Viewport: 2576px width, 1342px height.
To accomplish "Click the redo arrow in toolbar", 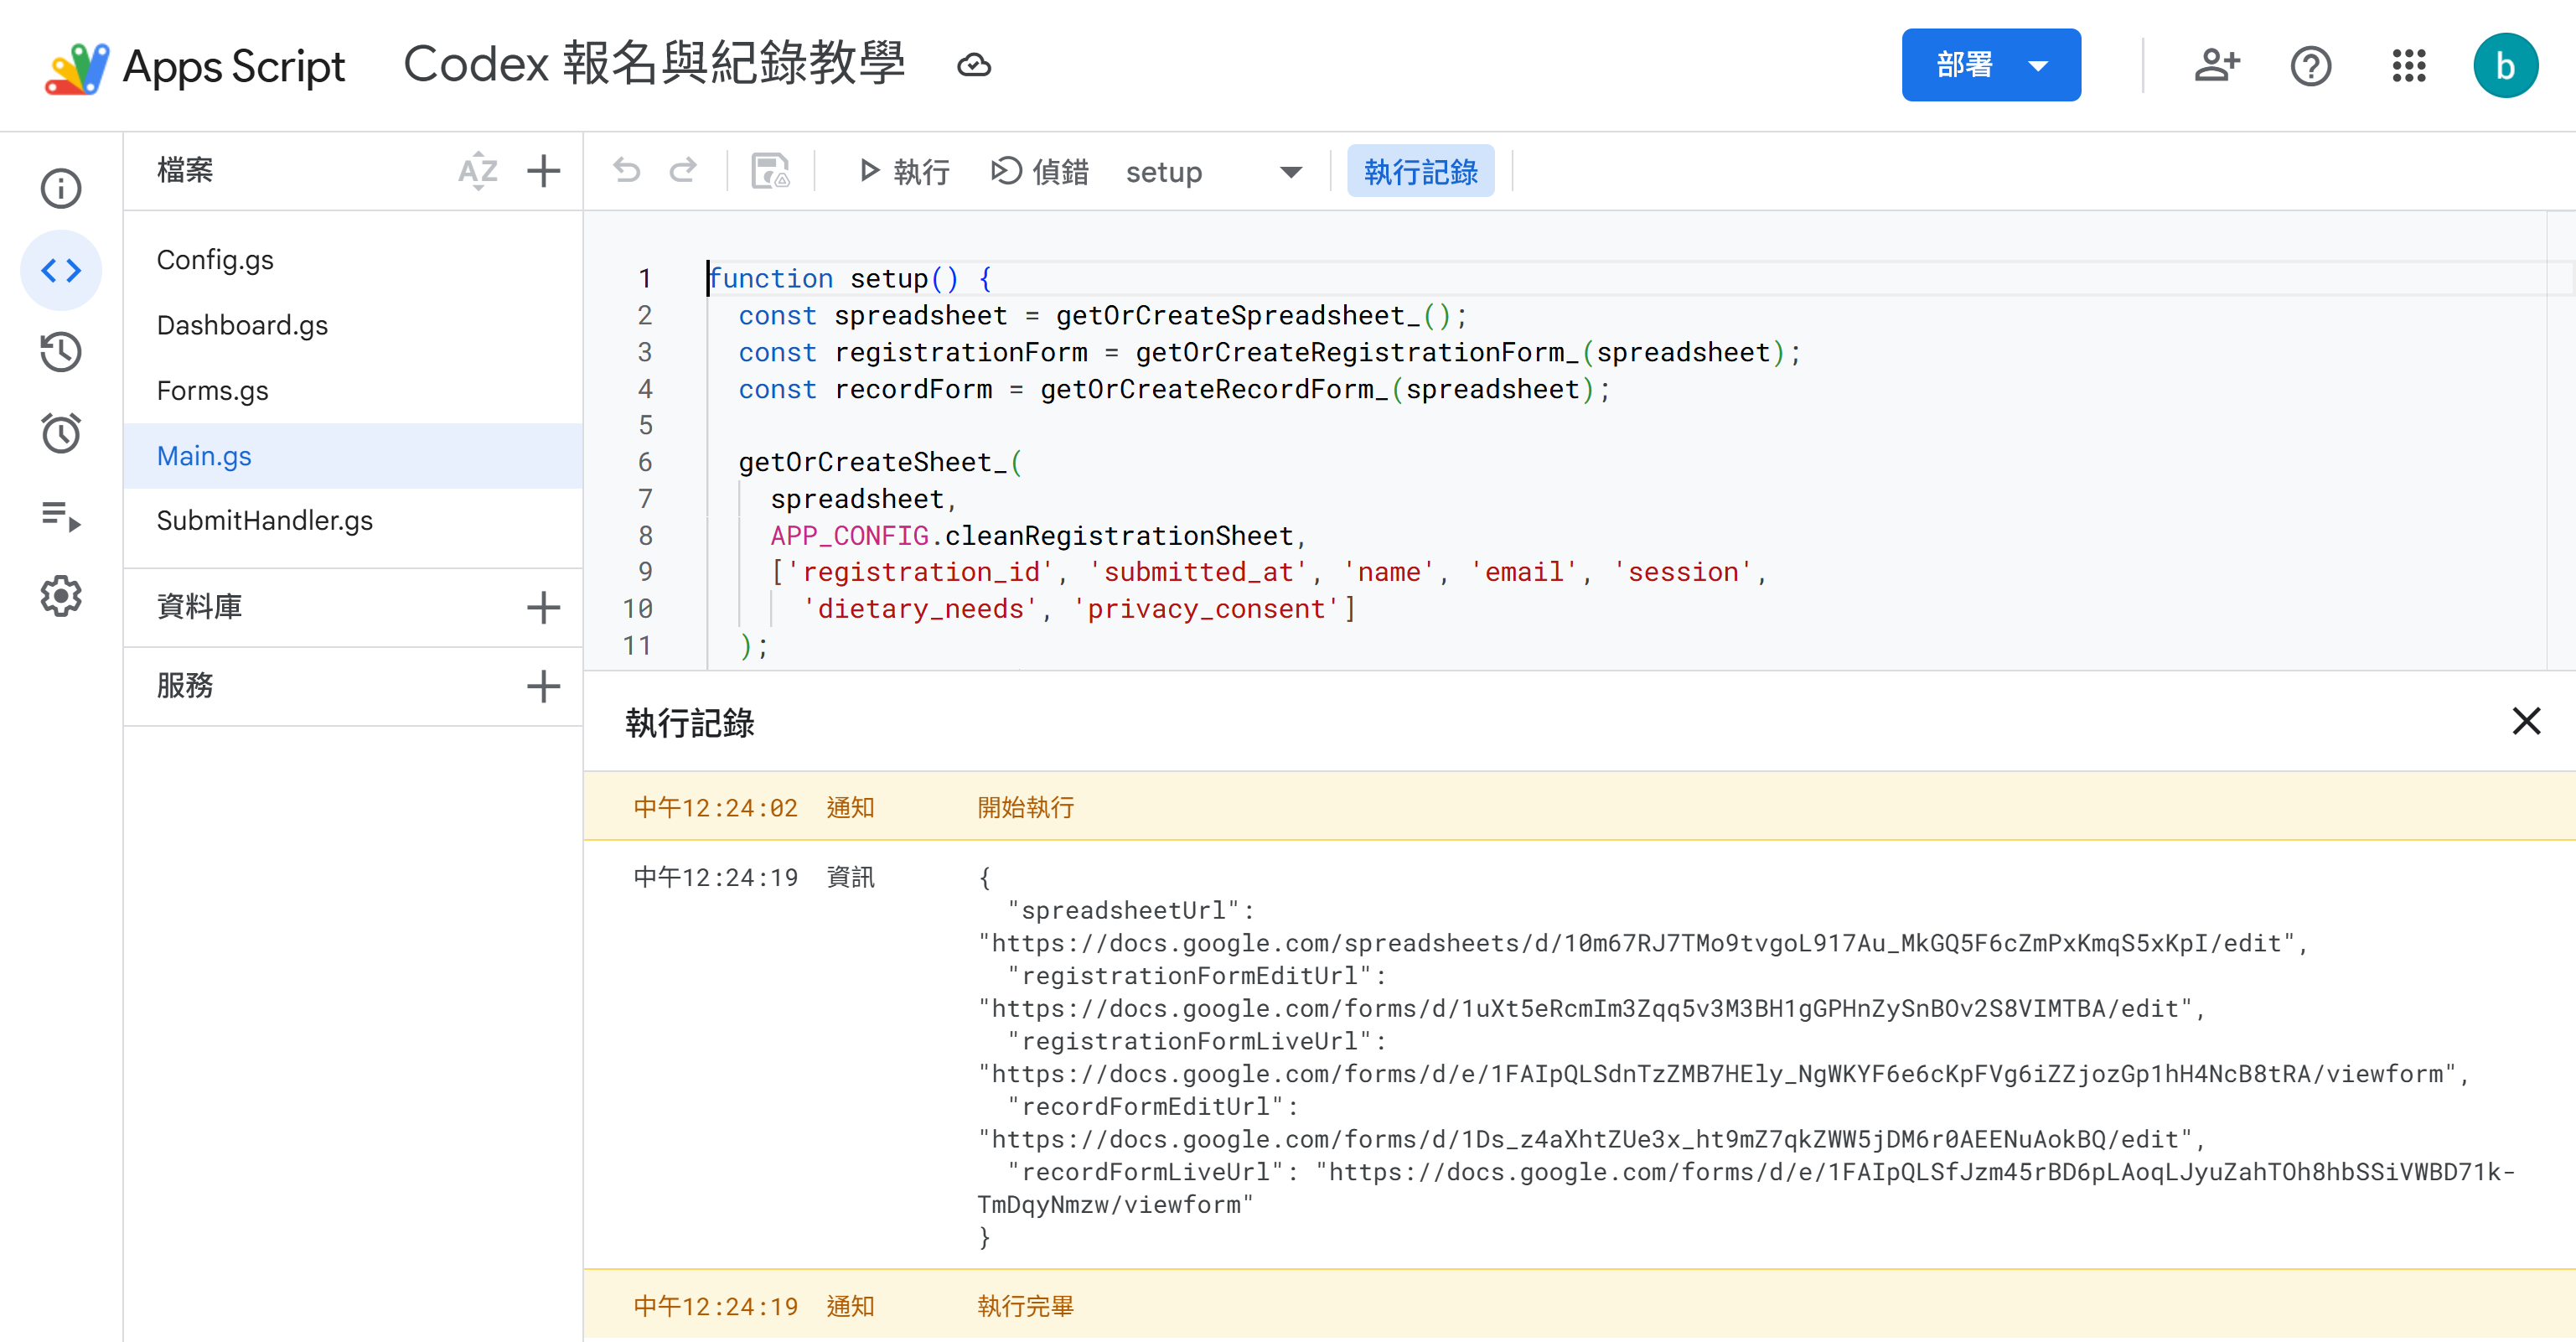I will point(684,171).
